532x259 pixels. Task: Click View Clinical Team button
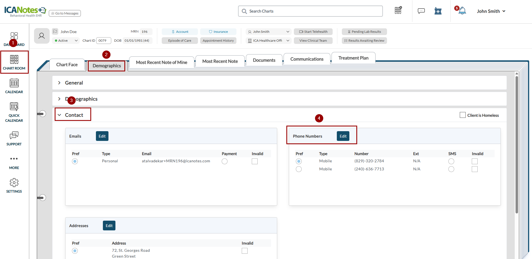click(x=313, y=41)
